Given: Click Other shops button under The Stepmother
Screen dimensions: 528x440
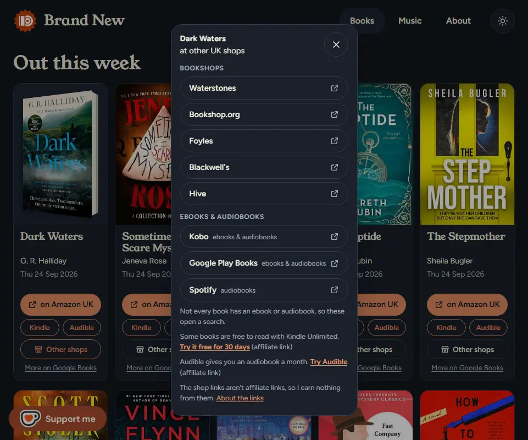Looking at the screenshot, I should (x=467, y=349).
